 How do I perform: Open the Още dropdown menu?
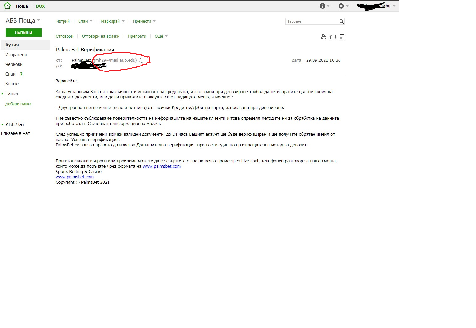(x=161, y=36)
